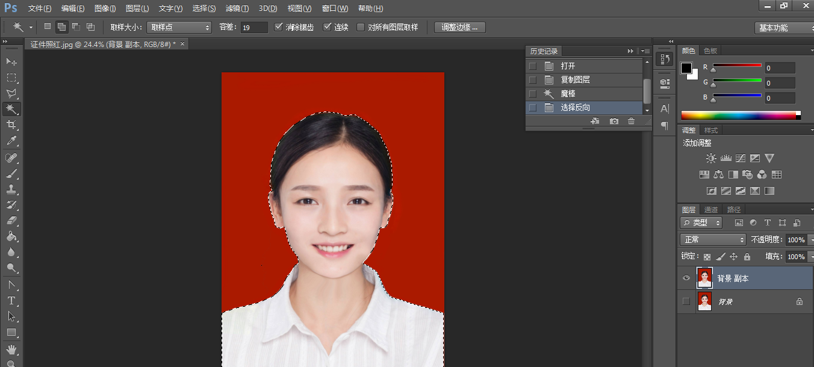814x367 pixels.
Task: Open the layer fill (填充) dropdown arrow
Action: (x=810, y=257)
